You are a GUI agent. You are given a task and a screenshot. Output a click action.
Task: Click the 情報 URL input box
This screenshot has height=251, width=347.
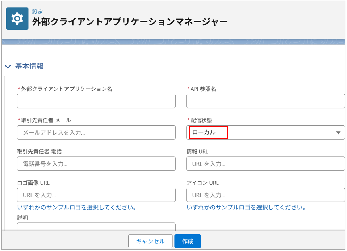[265, 164]
